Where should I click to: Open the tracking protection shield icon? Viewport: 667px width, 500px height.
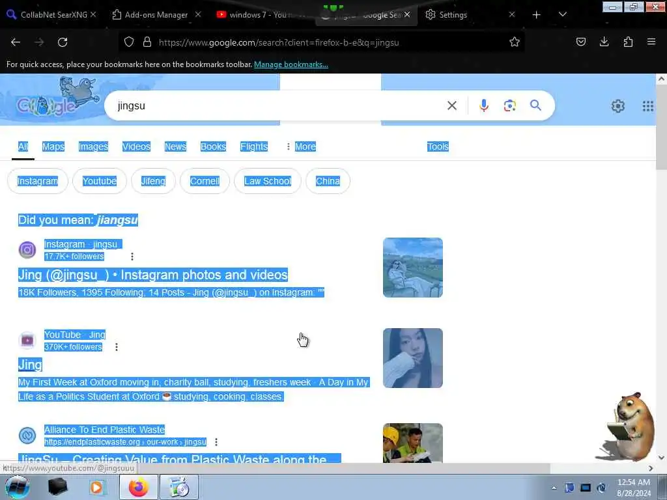pyautogui.click(x=129, y=42)
